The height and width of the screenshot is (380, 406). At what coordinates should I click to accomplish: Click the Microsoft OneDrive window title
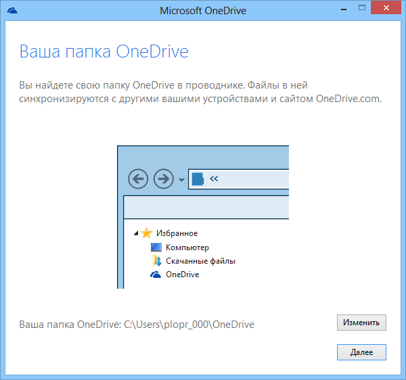coord(203,11)
